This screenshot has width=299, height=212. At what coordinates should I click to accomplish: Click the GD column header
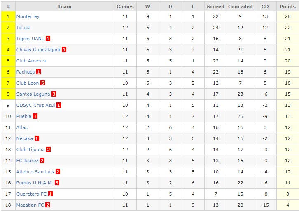(265, 7)
